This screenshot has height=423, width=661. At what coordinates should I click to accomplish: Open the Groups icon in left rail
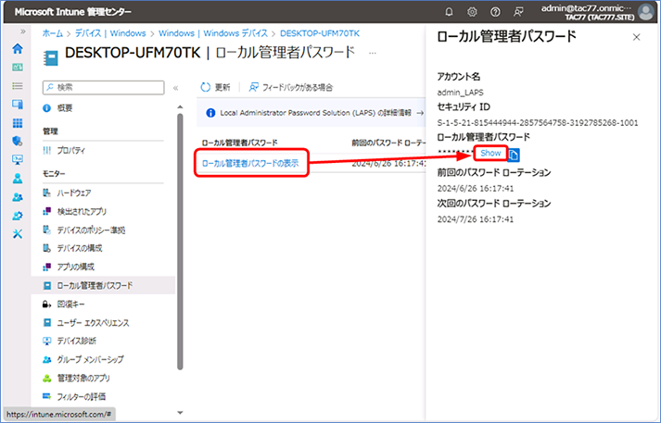click(x=18, y=197)
